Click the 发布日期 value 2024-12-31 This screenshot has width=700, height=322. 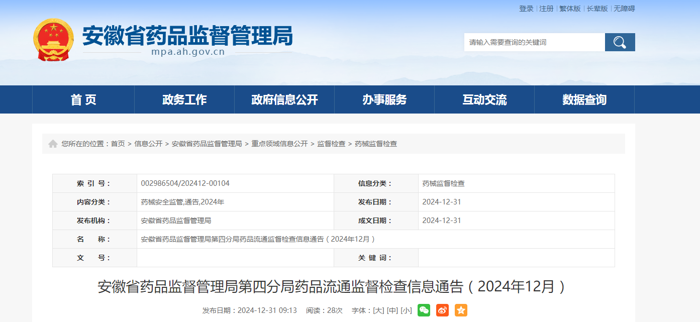(442, 202)
